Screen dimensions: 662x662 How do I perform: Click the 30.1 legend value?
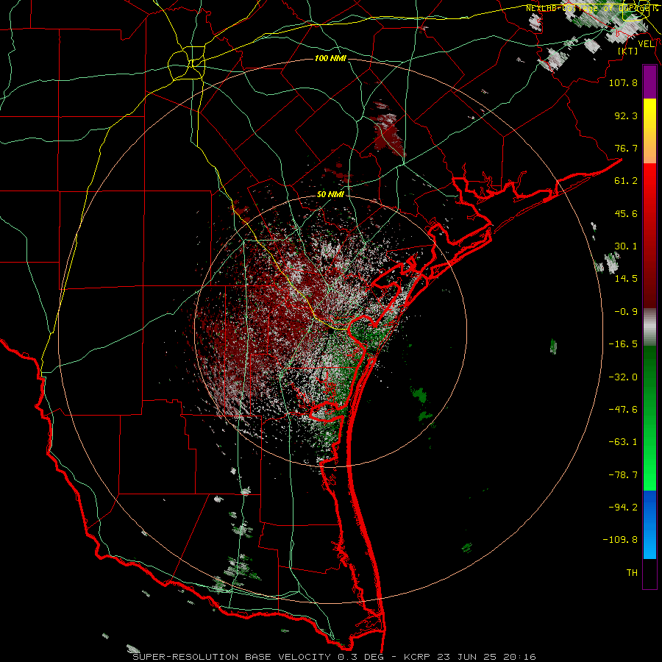coord(626,246)
